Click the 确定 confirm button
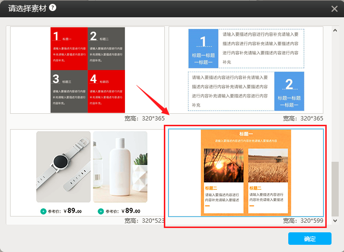 309,239
